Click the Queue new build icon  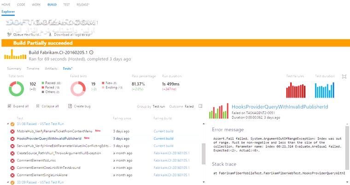pos(10,35)
